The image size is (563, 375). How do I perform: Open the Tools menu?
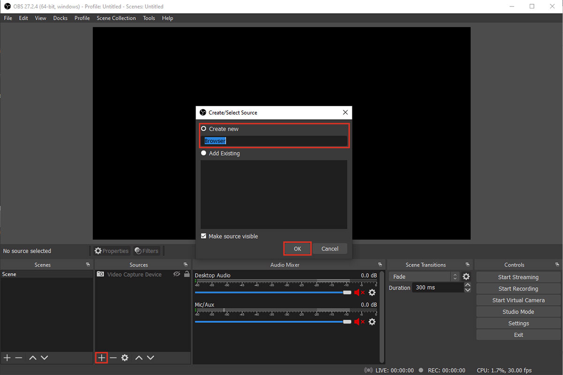coord(149,18)
